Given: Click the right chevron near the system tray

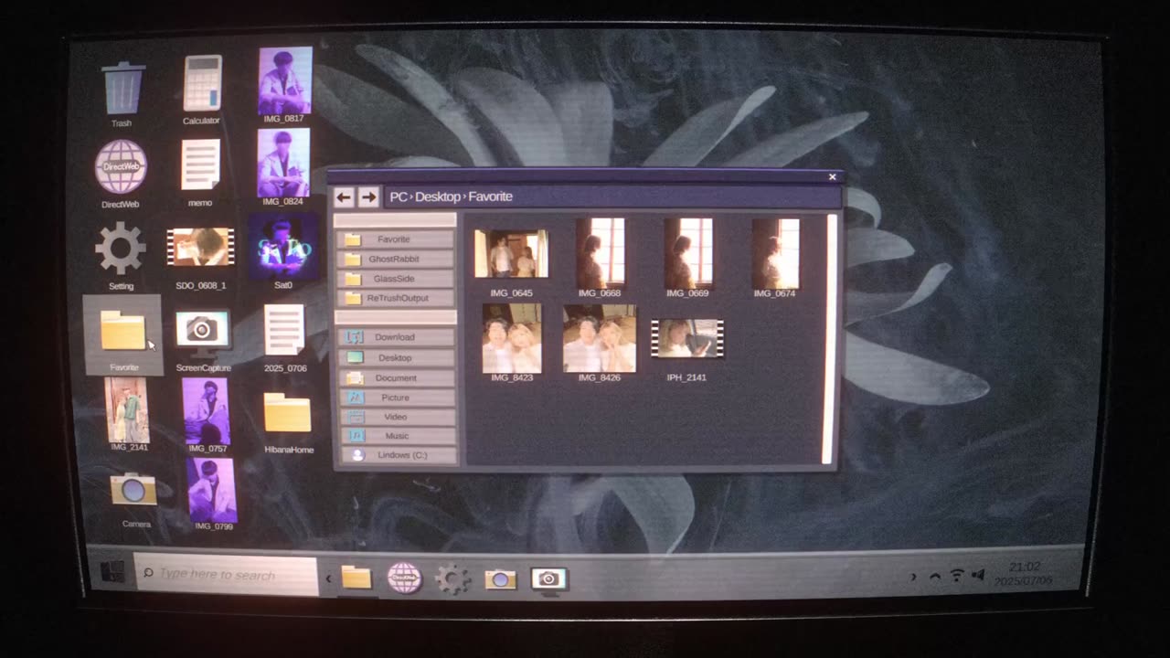Looking at the screenshot, I should [912, 577].
